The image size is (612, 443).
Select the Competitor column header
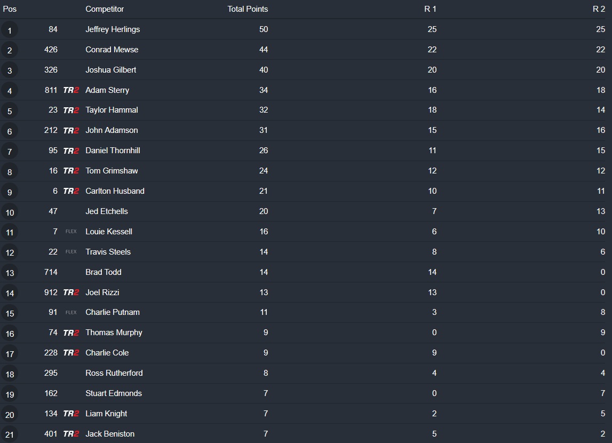click(105, 9)
